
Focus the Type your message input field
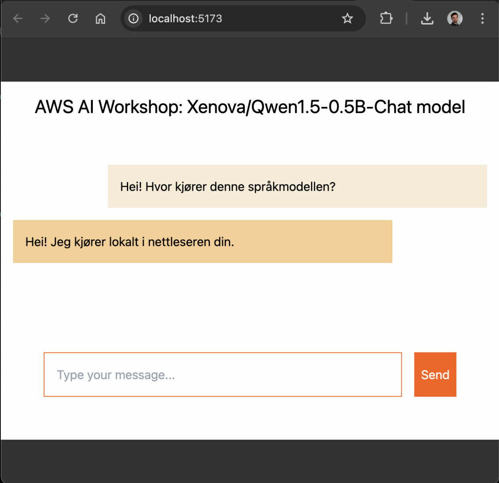coord(223,374)
